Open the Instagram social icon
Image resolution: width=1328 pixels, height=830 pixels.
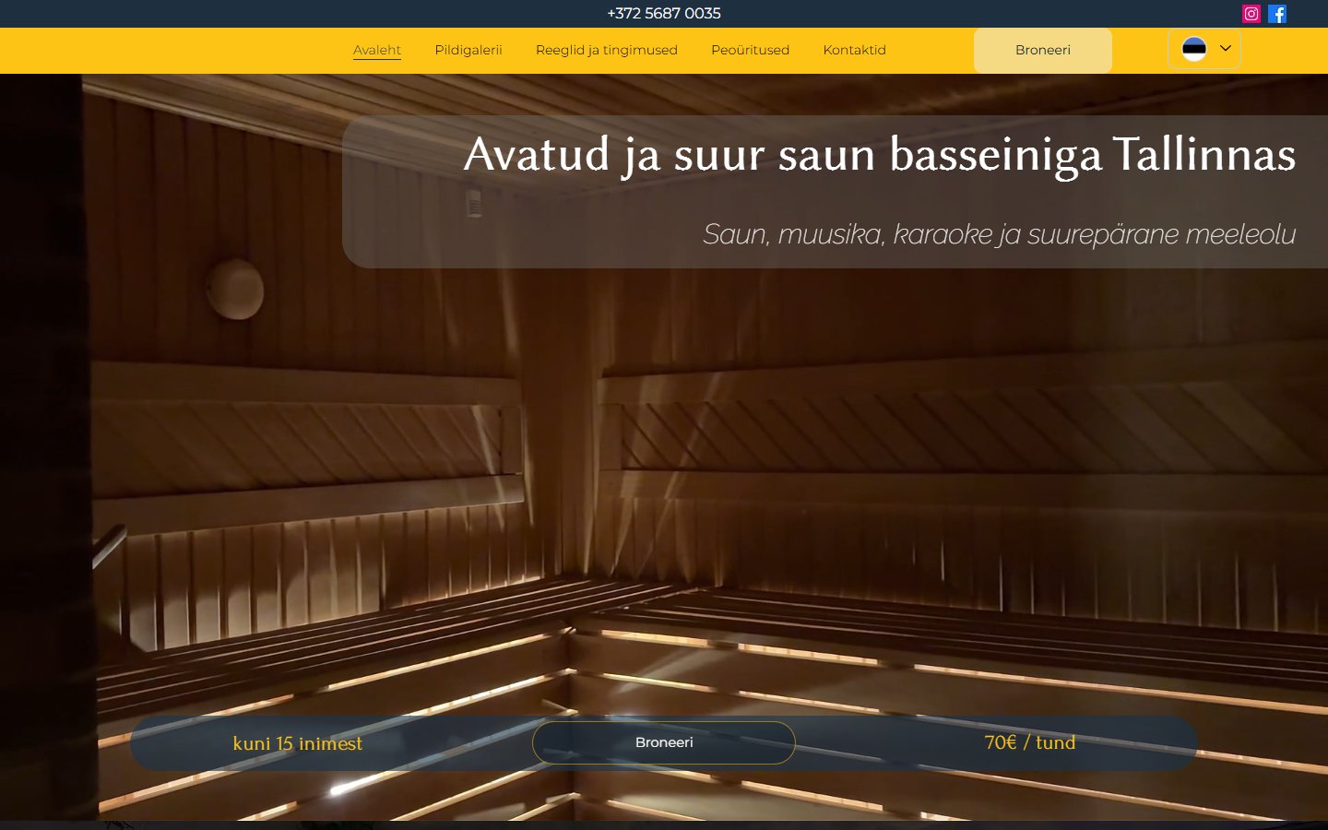point(1251,14)
